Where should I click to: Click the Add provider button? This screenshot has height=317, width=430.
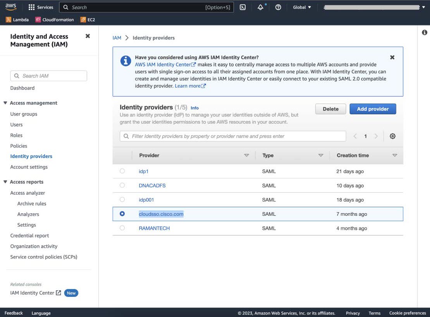coord(373,109)
